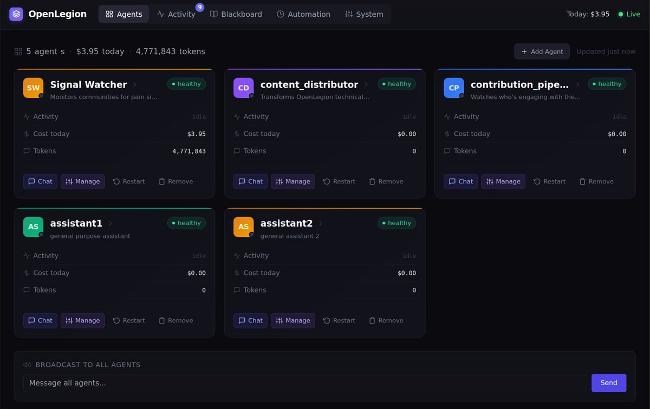Click the OpenLegion logo icon
The image size is (650, 409).
pos(16,14)
